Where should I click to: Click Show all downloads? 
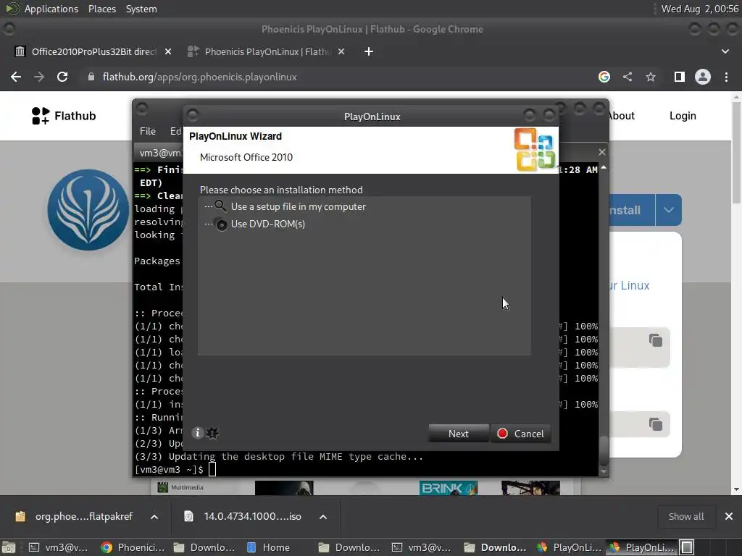(x=685, y=516)
